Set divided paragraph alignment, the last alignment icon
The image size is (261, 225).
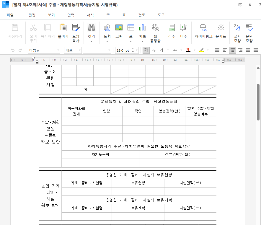click(256, 50)
